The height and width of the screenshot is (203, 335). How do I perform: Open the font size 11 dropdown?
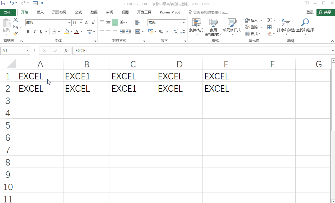[x=81, y=23]
